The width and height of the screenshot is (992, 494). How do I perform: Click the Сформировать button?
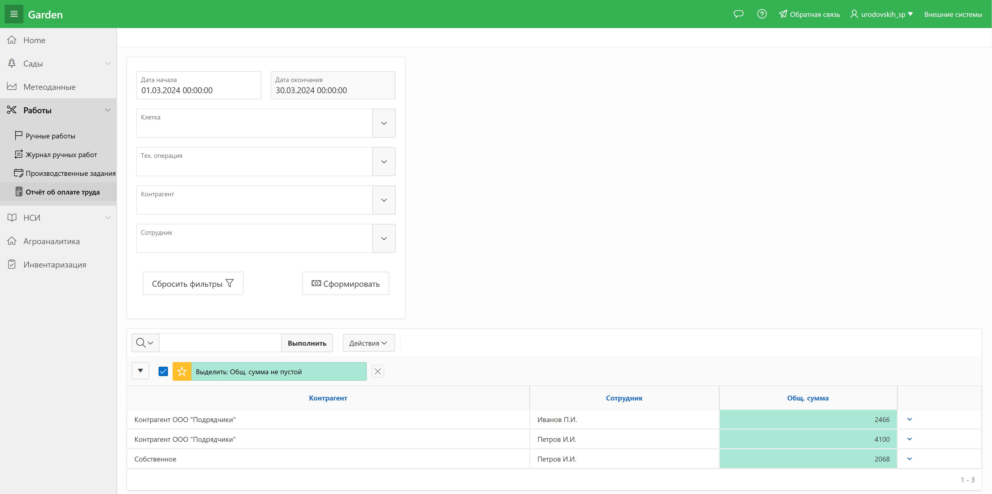(x=345, y=284)
